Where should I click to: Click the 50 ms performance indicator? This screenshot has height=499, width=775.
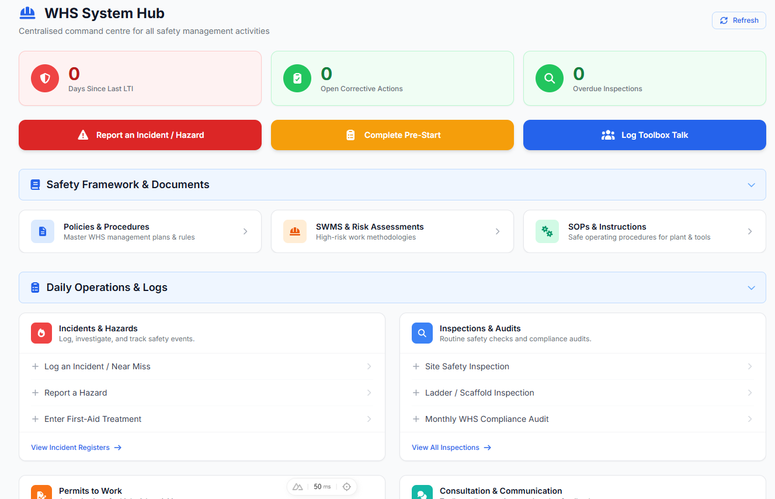pos(321,486)
